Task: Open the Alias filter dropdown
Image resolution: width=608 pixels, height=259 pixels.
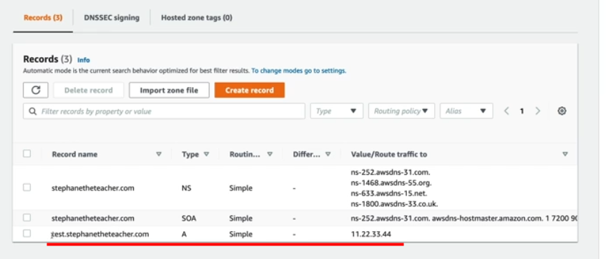Action: (x=466, y=111)
